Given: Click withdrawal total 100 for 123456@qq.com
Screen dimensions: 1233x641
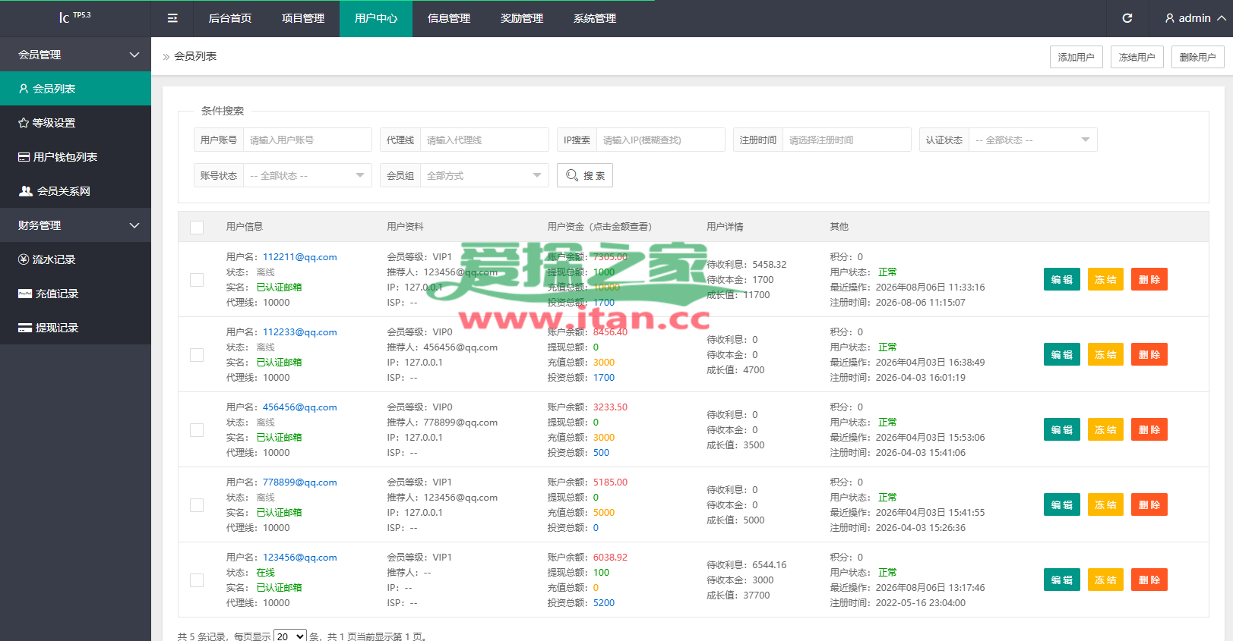Looking at the screenshot, I should (601, 573).
